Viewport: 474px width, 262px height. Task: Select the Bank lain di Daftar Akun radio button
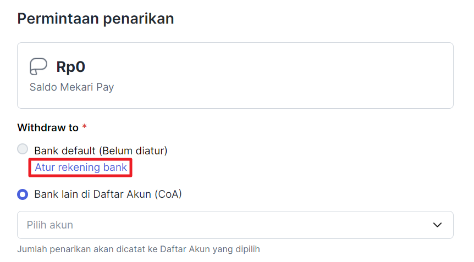(23, 194)
